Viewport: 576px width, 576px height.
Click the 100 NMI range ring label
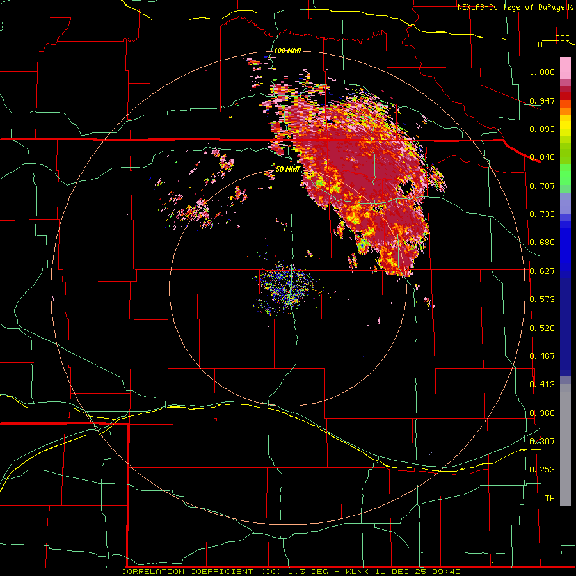tap(287, 51)
